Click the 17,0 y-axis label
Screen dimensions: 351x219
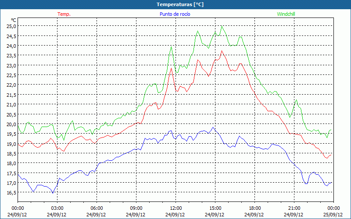coord(11,183)
